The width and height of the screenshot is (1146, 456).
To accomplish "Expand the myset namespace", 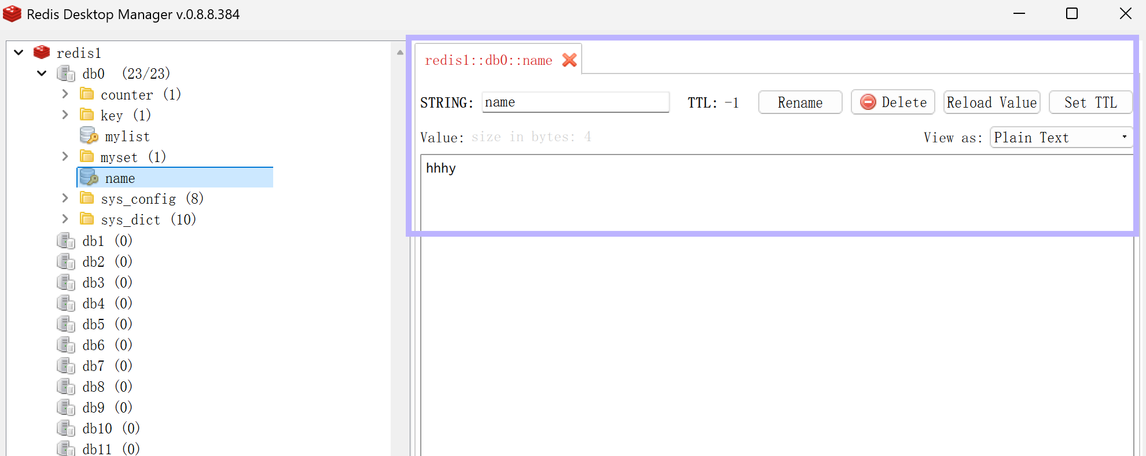I will (x=65, y=156).
